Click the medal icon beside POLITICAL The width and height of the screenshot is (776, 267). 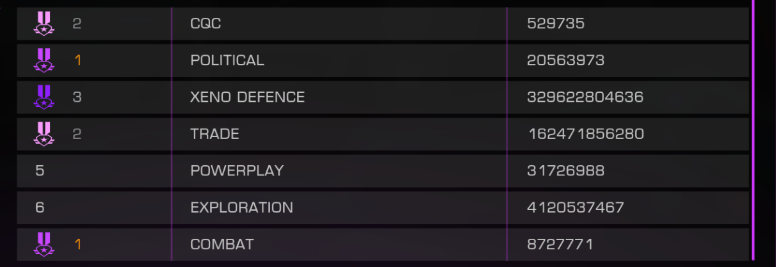[44, 60]
